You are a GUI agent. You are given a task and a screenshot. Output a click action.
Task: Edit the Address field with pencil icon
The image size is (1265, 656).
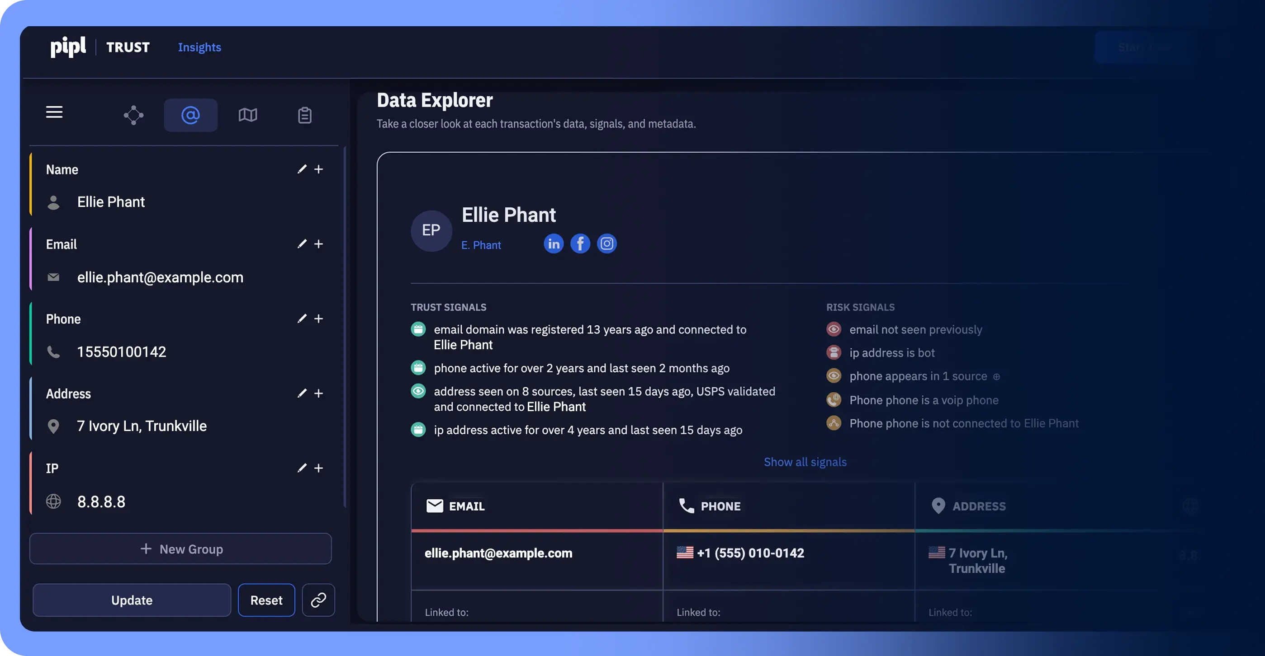(302, 393)
